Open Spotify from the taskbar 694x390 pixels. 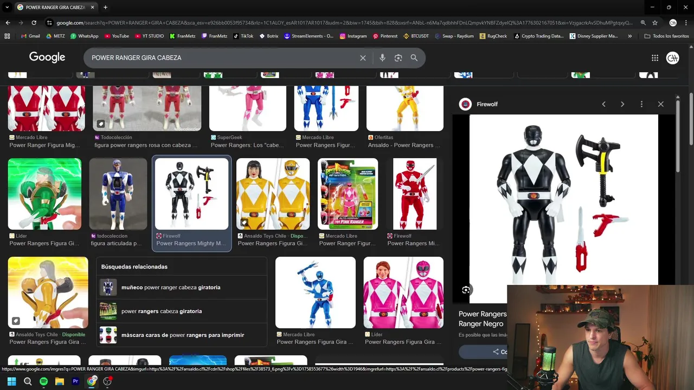tap(43, 381)
